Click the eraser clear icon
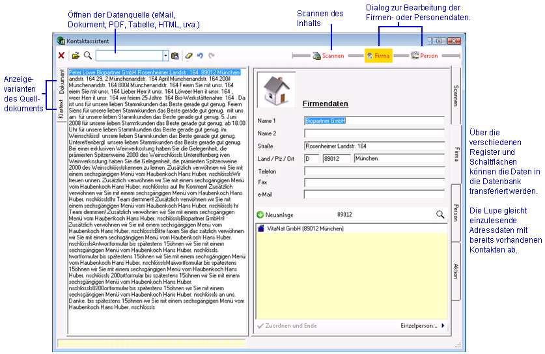This screenshot has height=354, width=545. coord(189,55)
